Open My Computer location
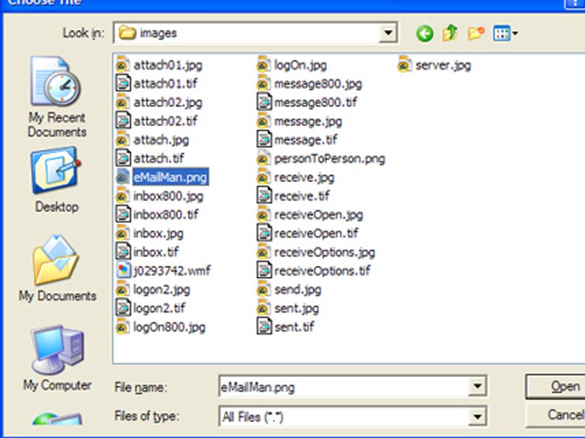Image resolution: width=585 pixels, height=438 pixels. tap(57, 358)
